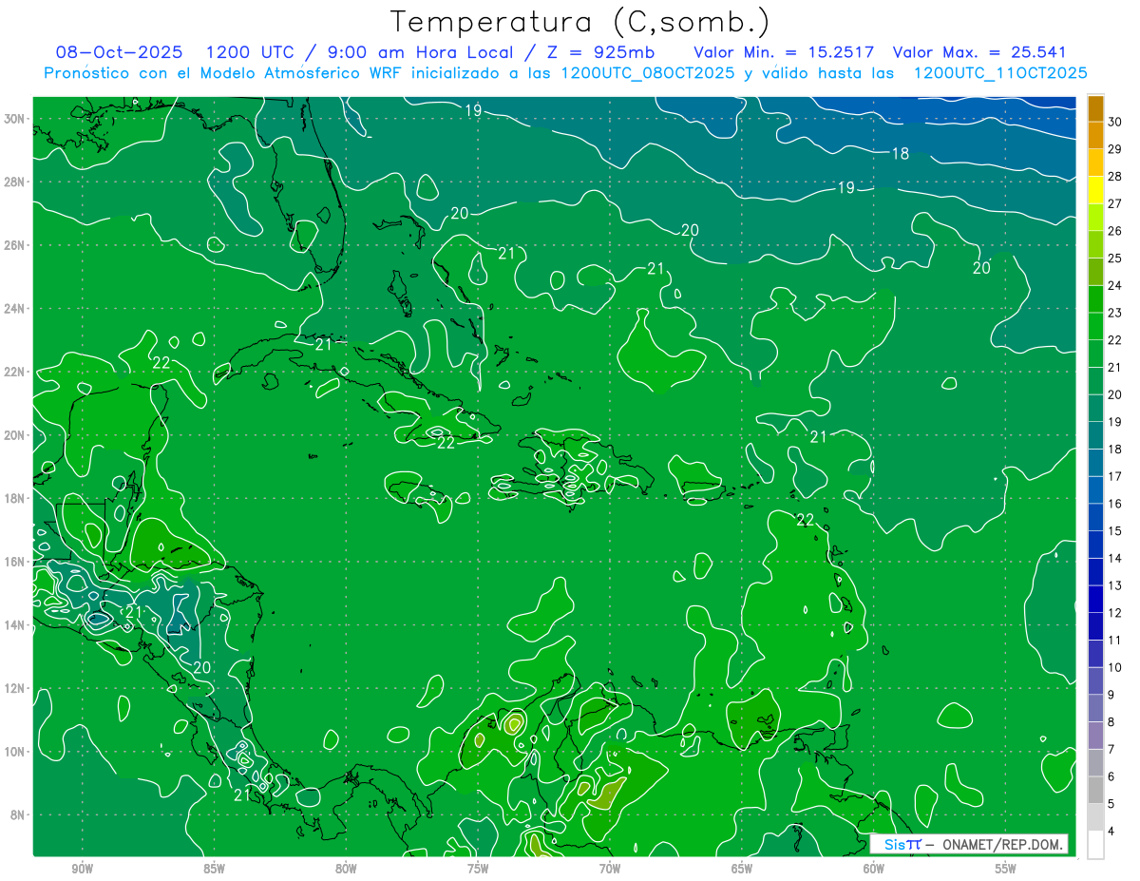Click color scale label "10"
This screenshot has width=1140, height=881.
click(1115, 667)
